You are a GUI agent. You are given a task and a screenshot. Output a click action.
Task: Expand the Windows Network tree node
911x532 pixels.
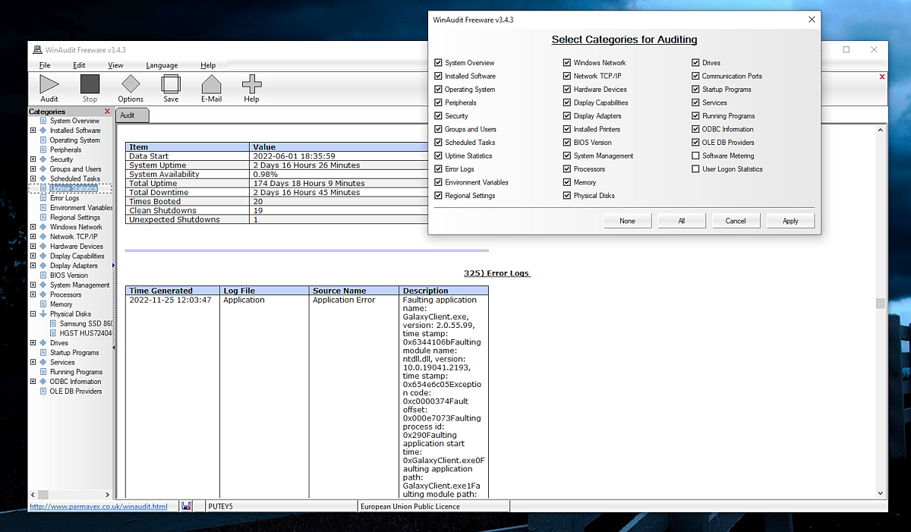33,227
